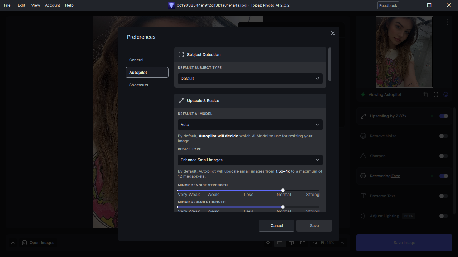This screenshot has width=458, height=257.
Task: Toggle the Recovering Face switch
Action: coord(444,176)
